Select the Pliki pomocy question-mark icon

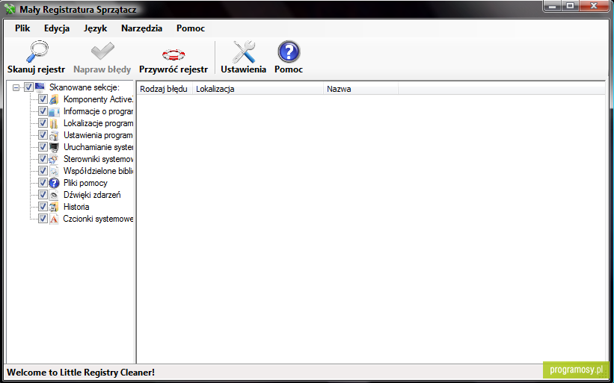point(54,183)
